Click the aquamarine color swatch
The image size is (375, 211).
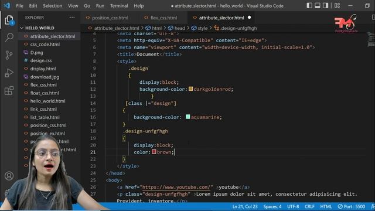187,117
